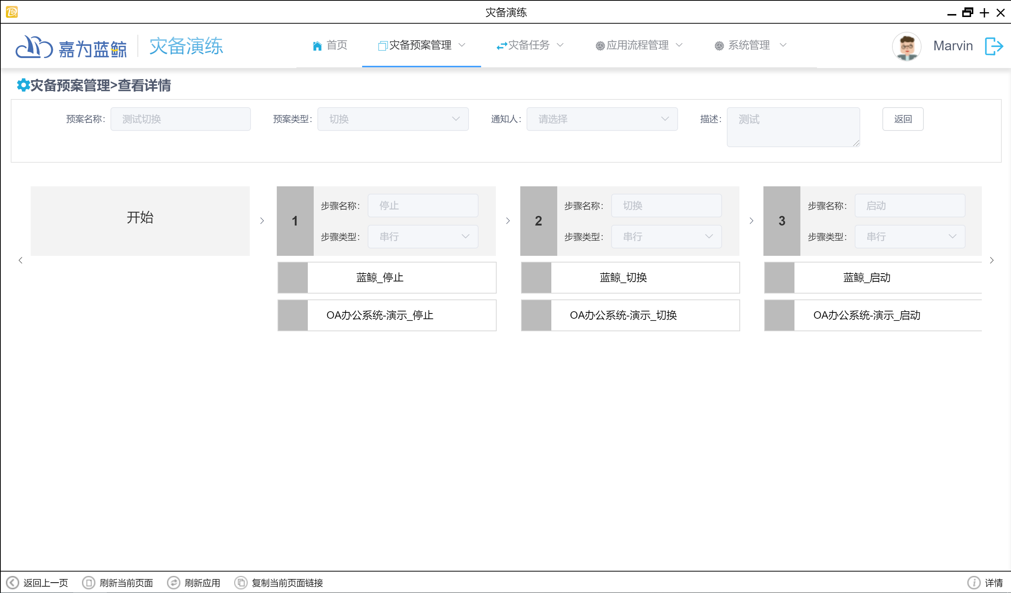Click the 刷新当前页面 refresh icon
1011x593 pixels.
88,582
